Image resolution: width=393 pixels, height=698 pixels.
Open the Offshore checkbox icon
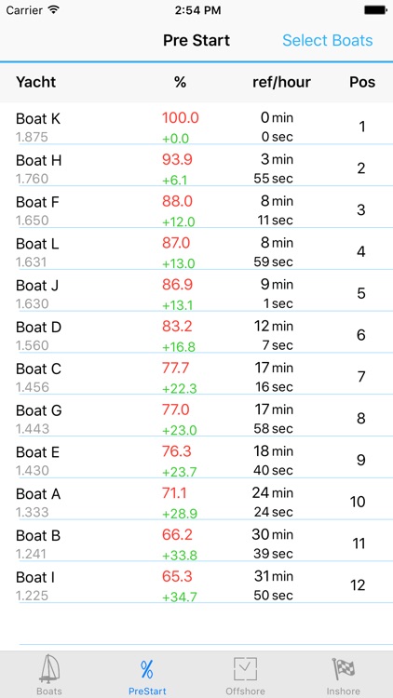click(x=245, y=669)
